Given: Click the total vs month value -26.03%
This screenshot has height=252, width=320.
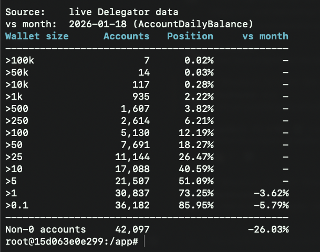Looking at the screenshot, I should click(269, 229).
